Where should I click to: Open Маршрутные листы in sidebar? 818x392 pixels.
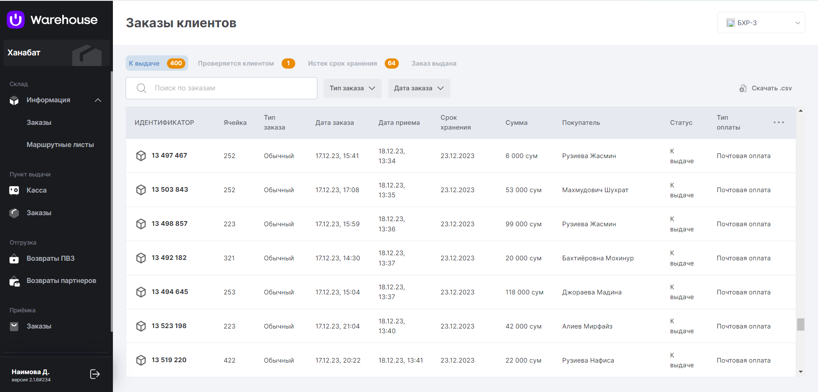point(60,145)
